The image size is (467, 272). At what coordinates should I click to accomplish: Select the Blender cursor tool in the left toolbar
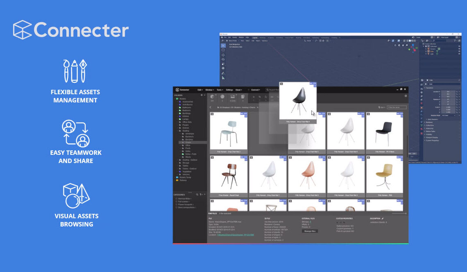tap(223, 50)
